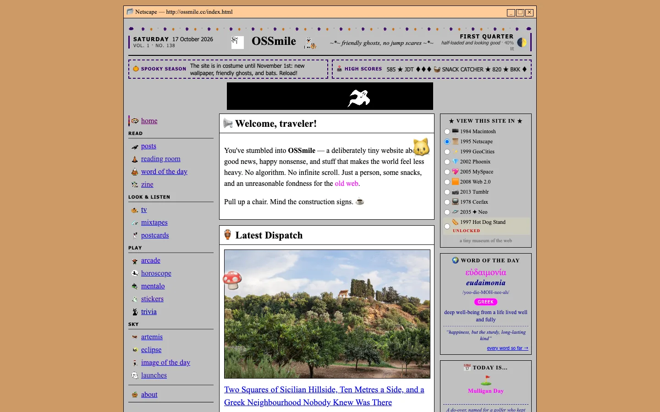Viewport: 660px width, 412px height.
Task: Click the home icon in the sidebar
Action: pos(135,121)
